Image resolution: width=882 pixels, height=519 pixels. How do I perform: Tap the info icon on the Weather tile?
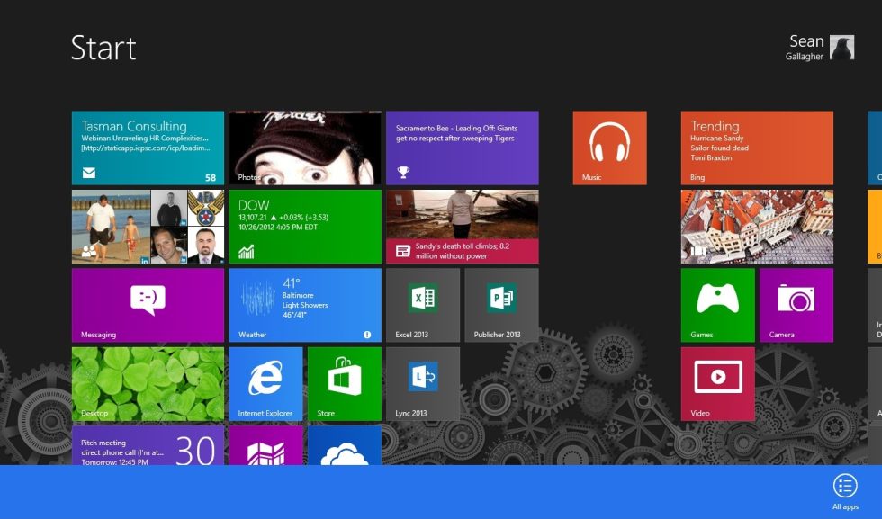point(368,334)
